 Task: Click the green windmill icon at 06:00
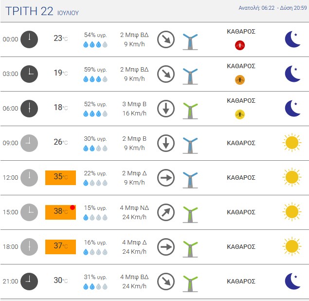click(x=190, y=111)
